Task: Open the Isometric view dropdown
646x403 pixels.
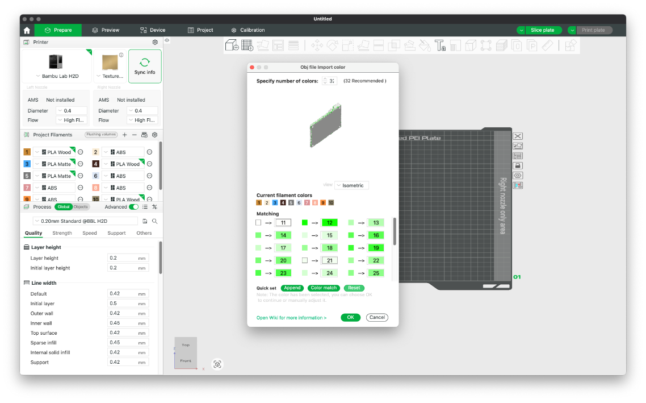Action: point(351,185)
